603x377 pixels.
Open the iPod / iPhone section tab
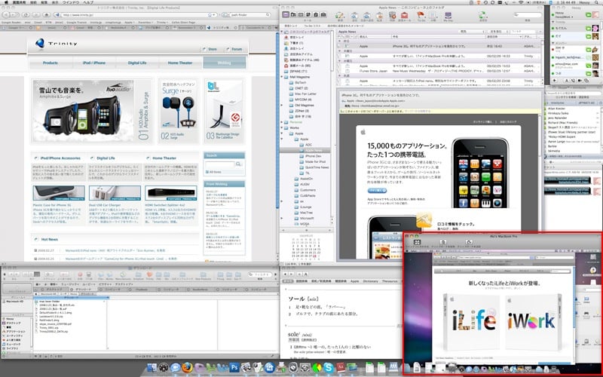click(93, 63)
